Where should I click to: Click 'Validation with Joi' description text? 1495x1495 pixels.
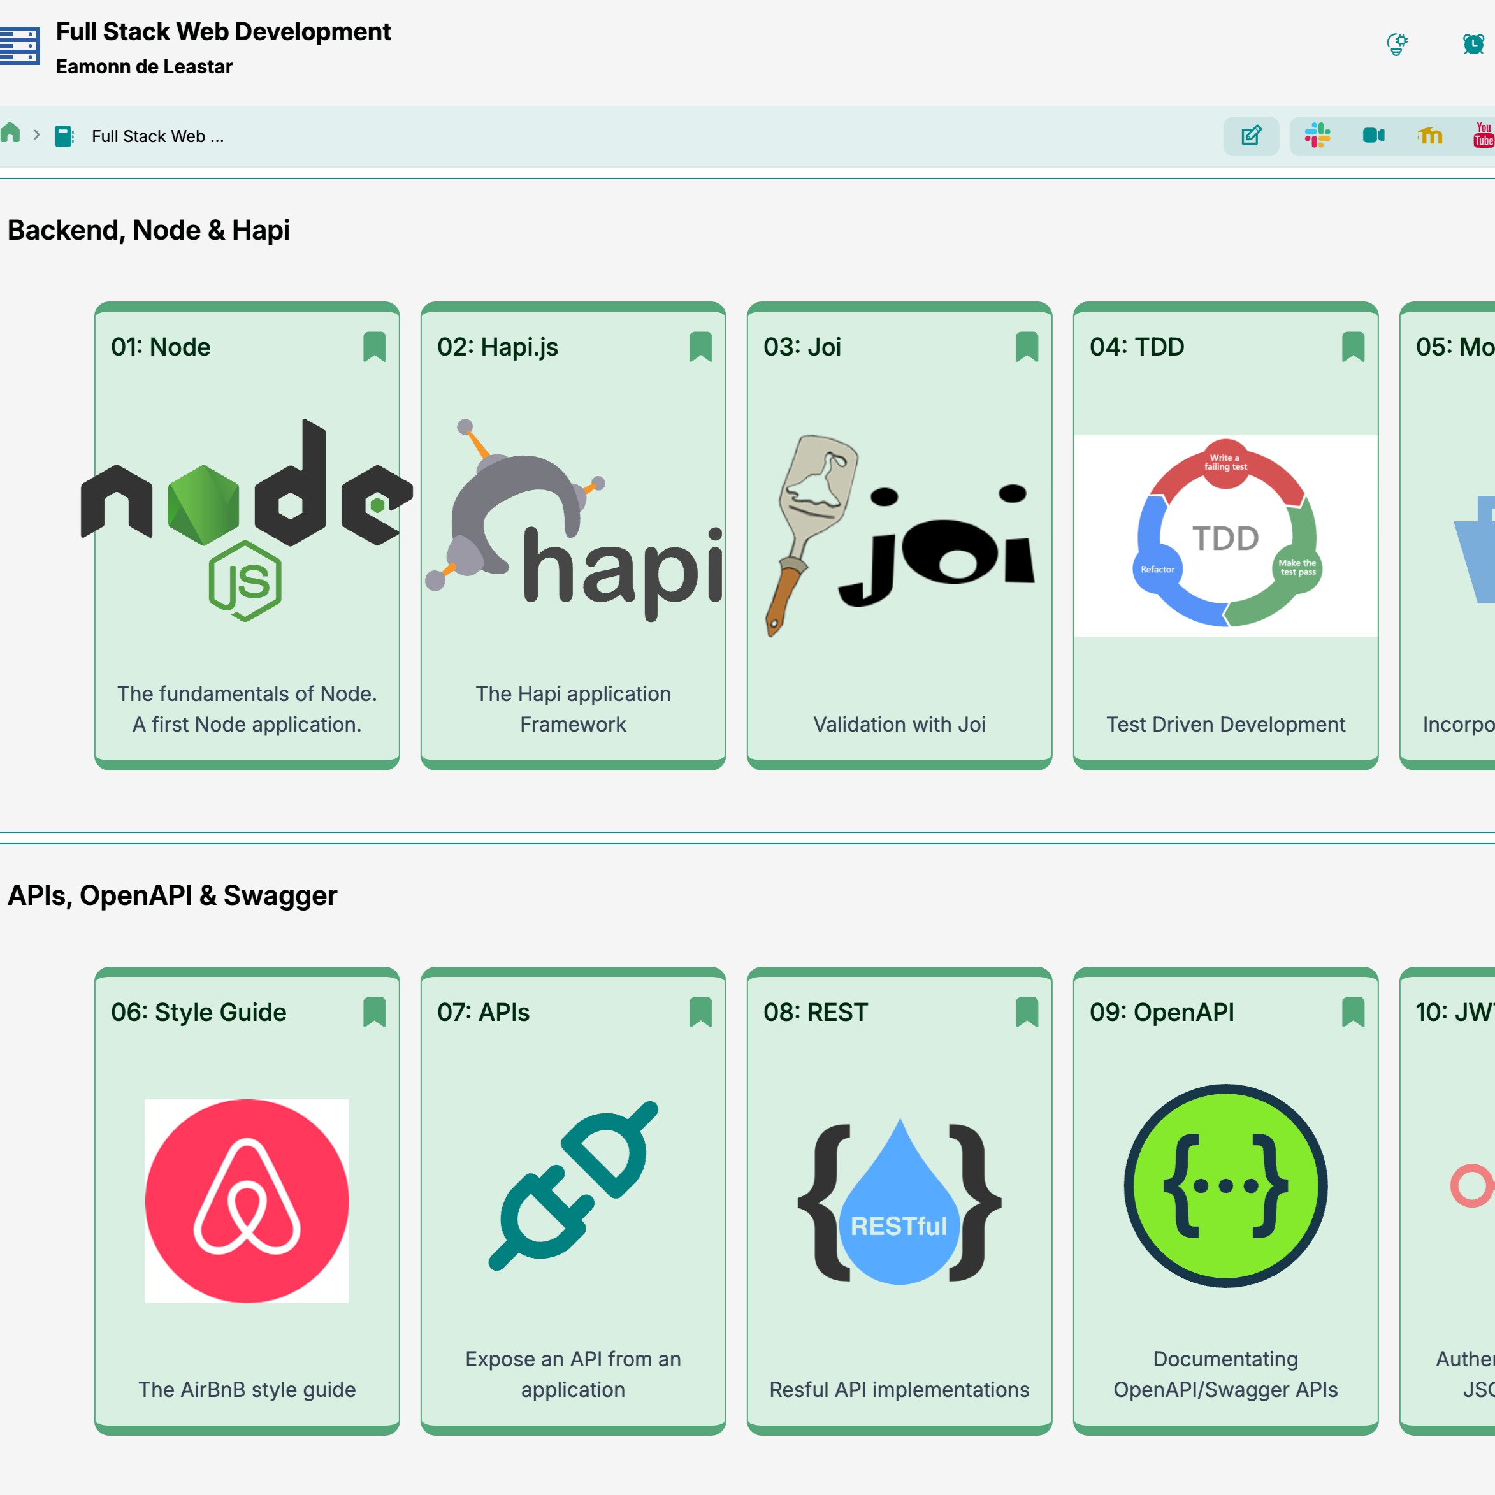[x=899, y=725]
